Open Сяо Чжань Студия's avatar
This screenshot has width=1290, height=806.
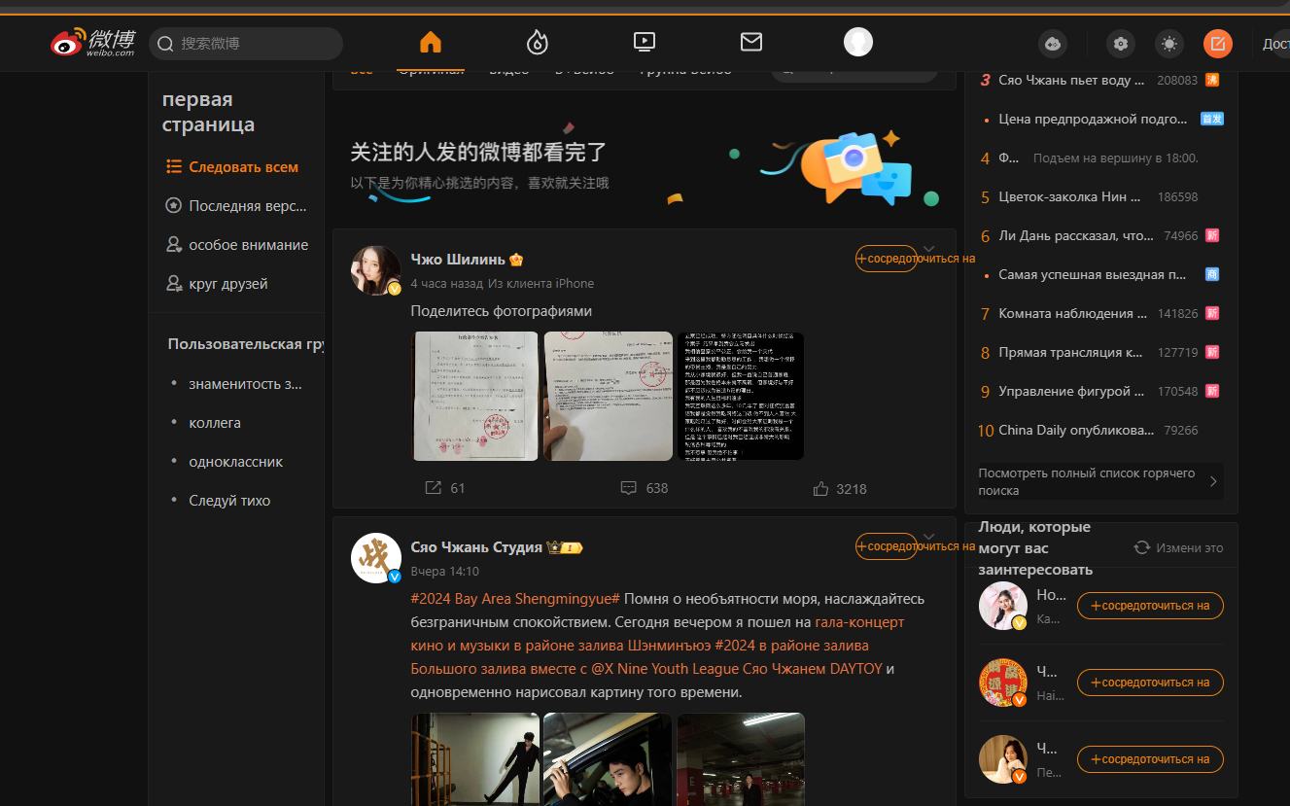375,558
